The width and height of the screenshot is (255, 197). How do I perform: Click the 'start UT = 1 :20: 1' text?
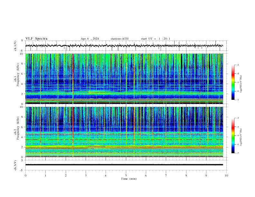pyautogui.click(x=156, y=39)
